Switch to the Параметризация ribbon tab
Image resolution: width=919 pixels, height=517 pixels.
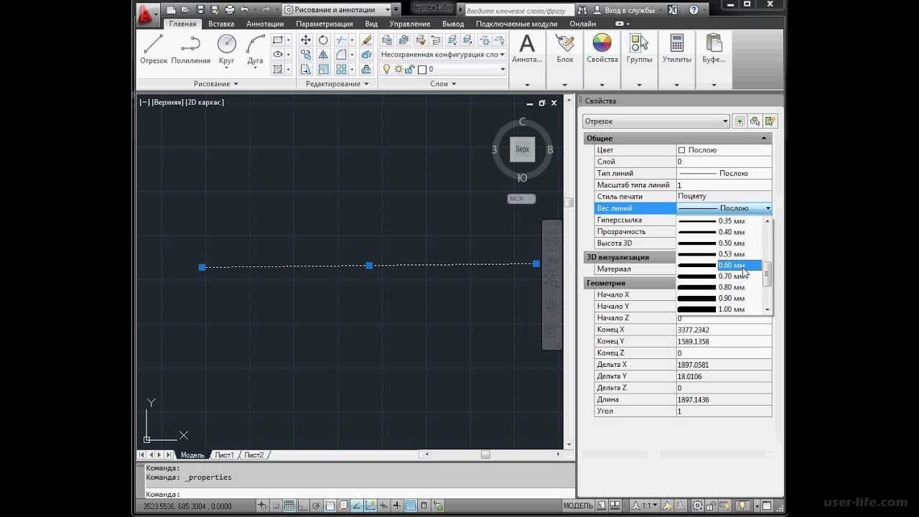(x=325, y=24)
